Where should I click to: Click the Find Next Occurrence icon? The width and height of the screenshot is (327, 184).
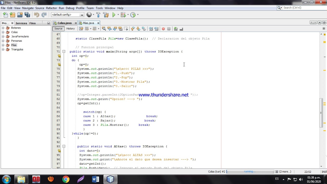click(115, 29)
